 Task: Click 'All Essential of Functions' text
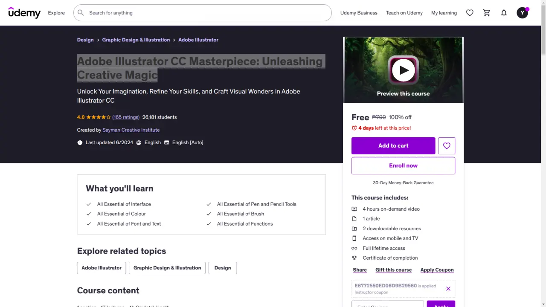coord(245,224)
